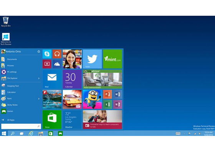
Task: Open the OneDrive cloud tile
Action: pyautogui.click(x=57, y=64)
